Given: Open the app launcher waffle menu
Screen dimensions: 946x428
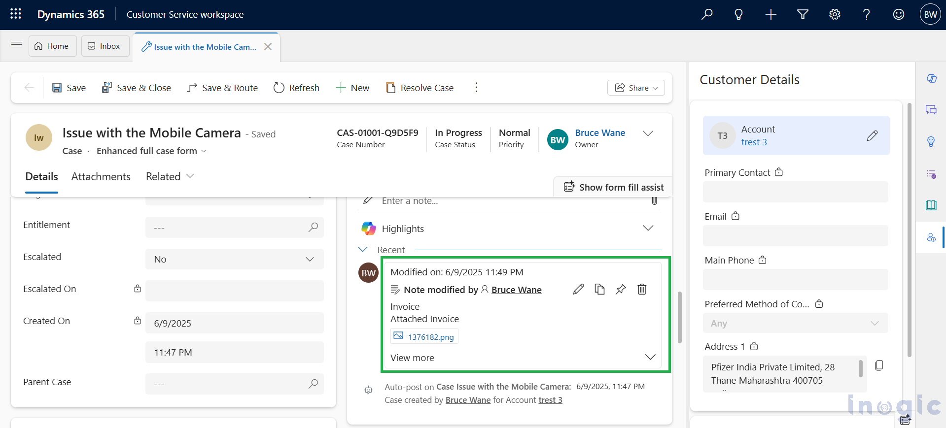Looking at the screenshot, I should tap(16, 14).
